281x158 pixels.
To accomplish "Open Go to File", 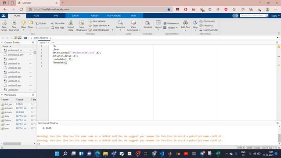I will coord(58,23).
